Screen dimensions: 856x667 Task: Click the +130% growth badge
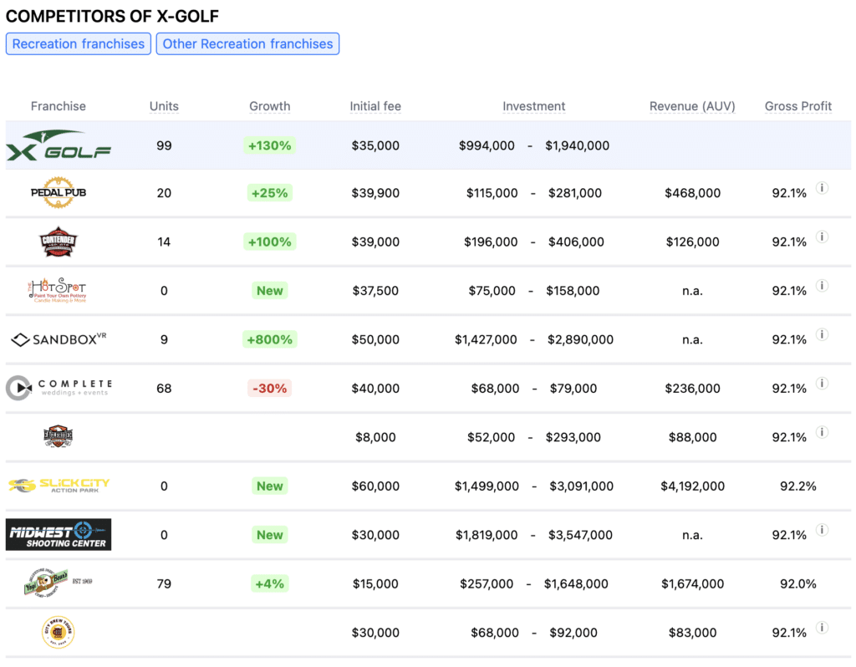270,145
